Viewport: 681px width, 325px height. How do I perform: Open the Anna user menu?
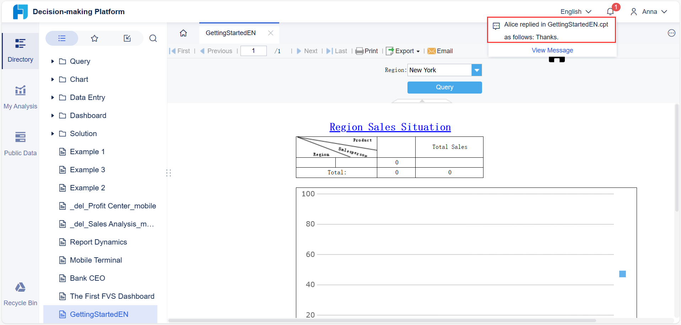649,12
